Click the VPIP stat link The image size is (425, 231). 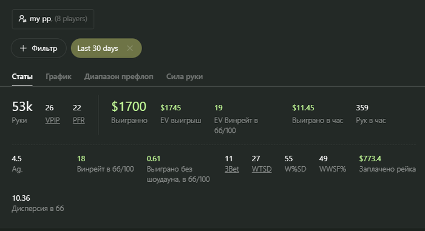click(53, 120)
